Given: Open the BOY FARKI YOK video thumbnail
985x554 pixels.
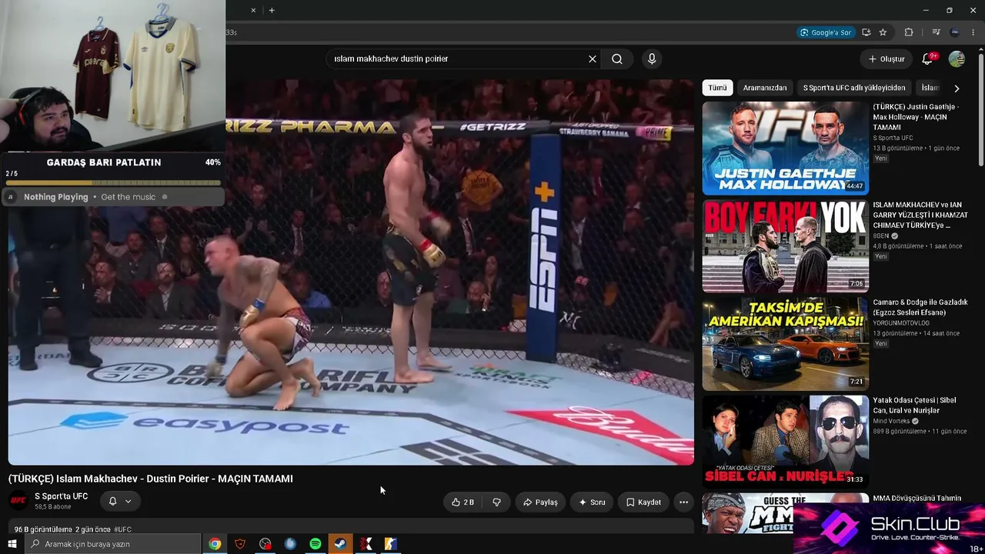Looking at the screenshot, I should [785, 246].
